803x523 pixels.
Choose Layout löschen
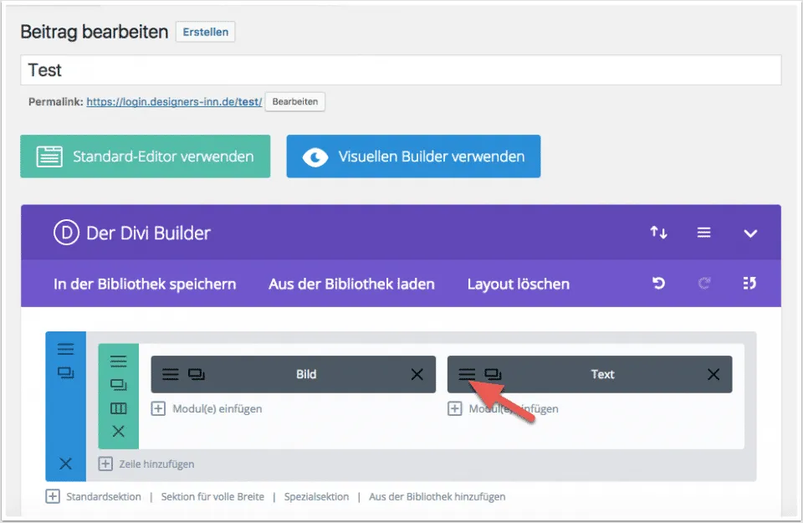(x=518, y=284)
